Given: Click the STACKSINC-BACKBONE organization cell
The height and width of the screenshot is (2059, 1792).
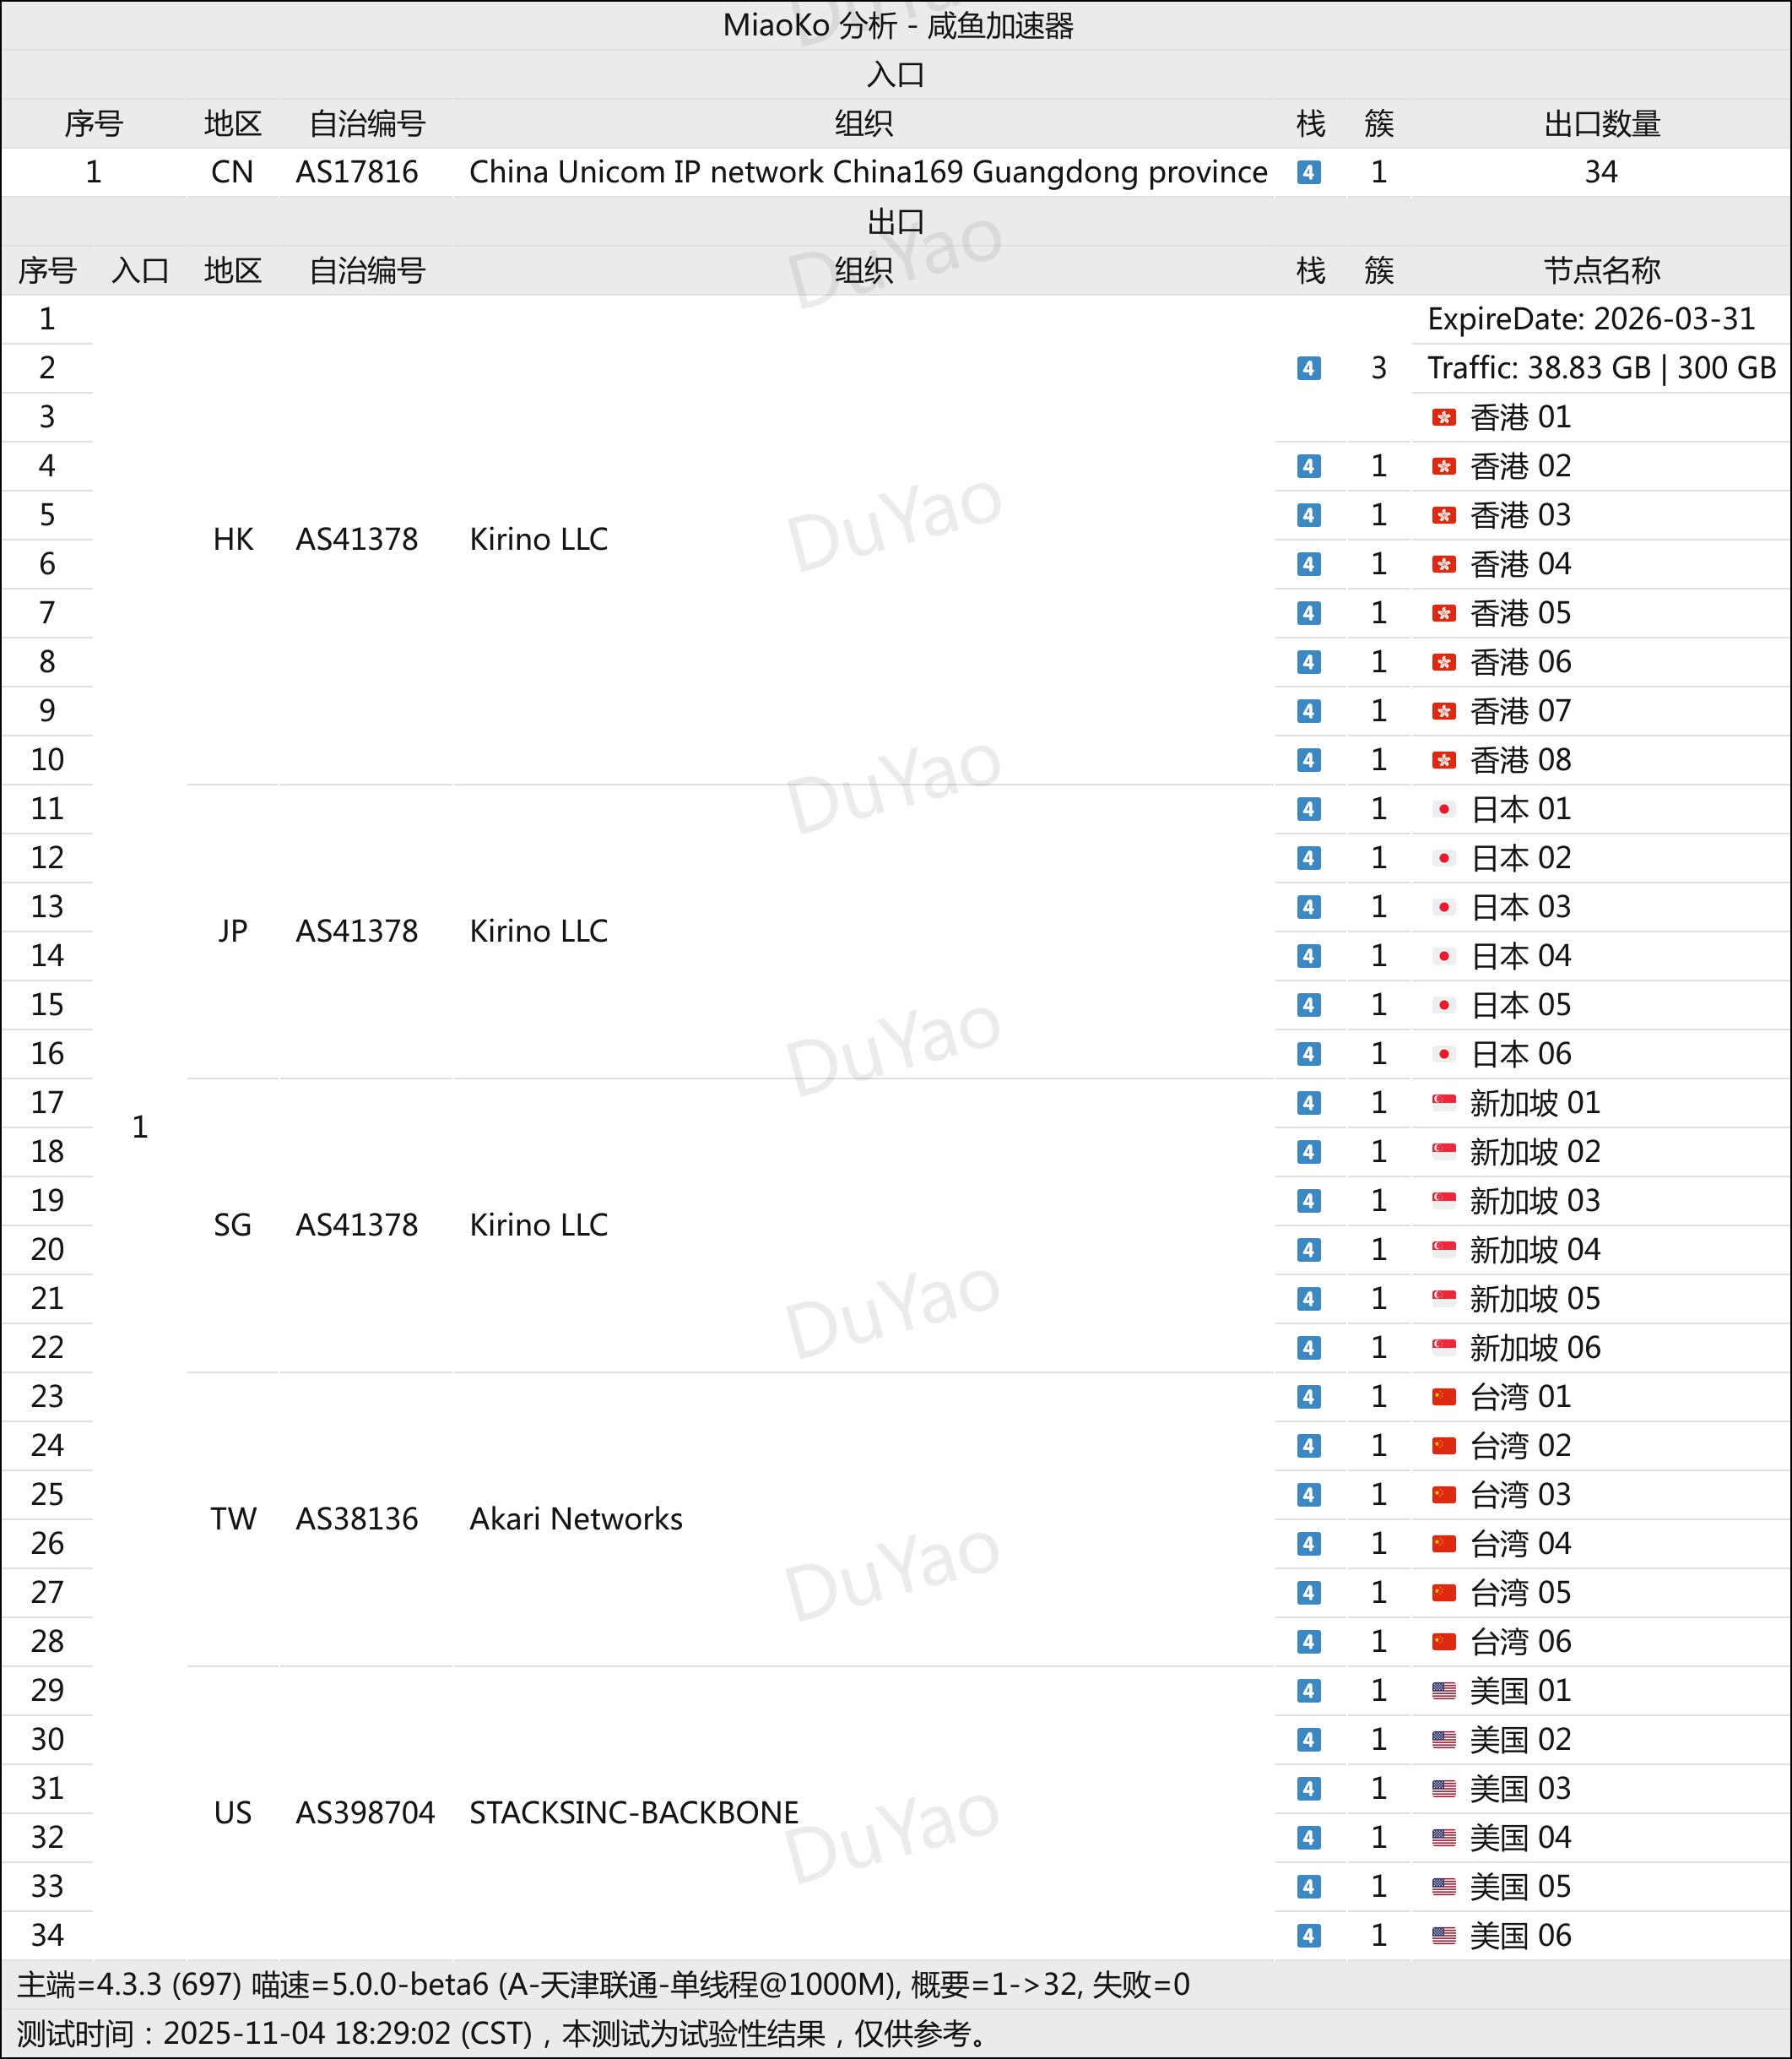Looking at the screenshot, I should pos(634,1813).
